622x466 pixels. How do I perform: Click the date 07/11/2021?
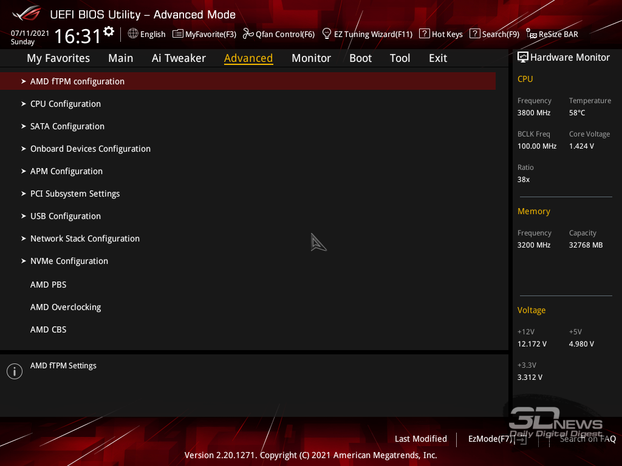click(x=30, y=33)
